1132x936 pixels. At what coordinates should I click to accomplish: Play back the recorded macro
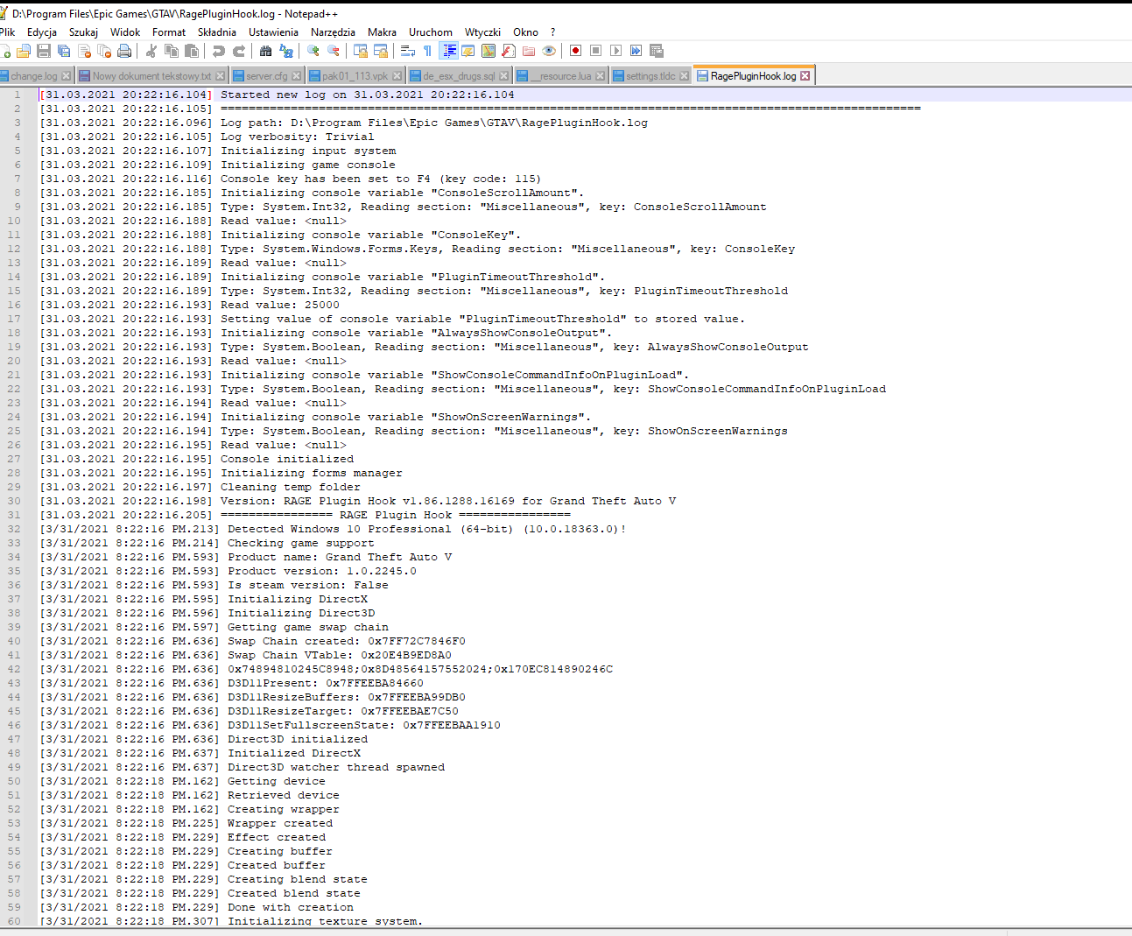click(616, 51)
